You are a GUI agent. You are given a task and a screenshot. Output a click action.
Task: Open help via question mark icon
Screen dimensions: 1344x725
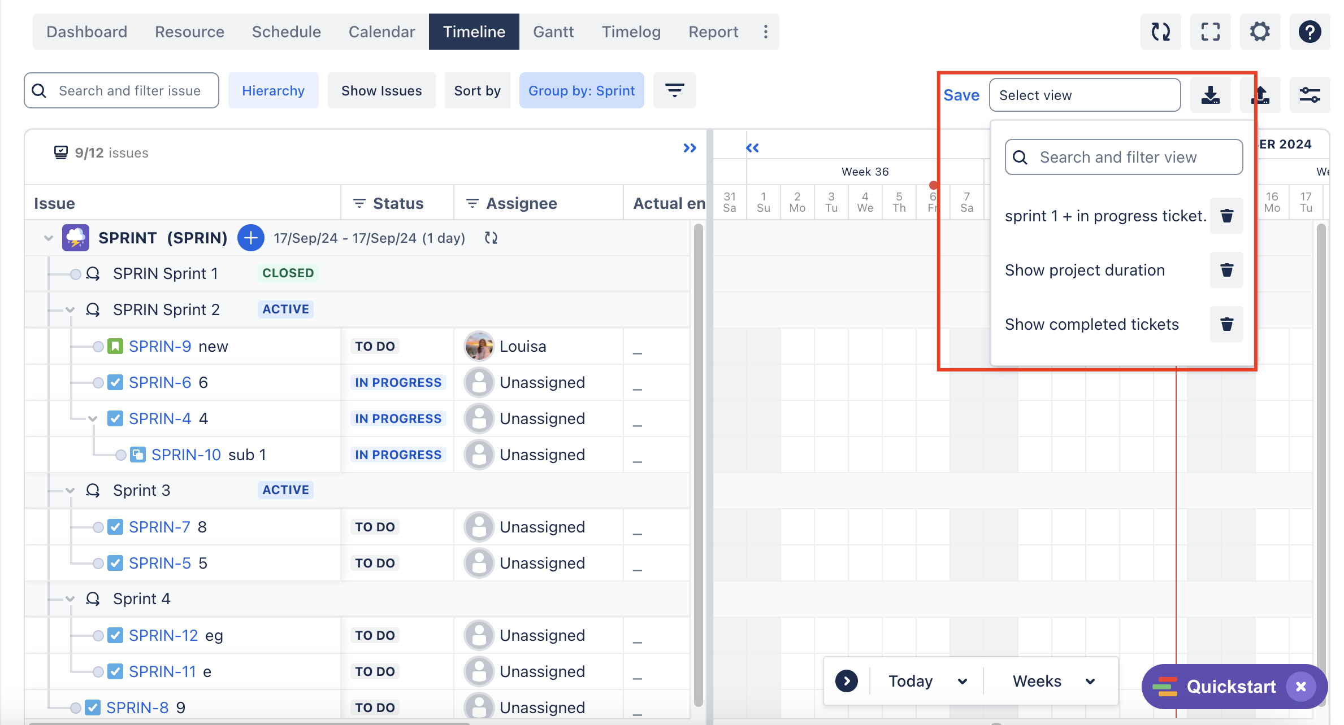click(x=1309, y=32)
